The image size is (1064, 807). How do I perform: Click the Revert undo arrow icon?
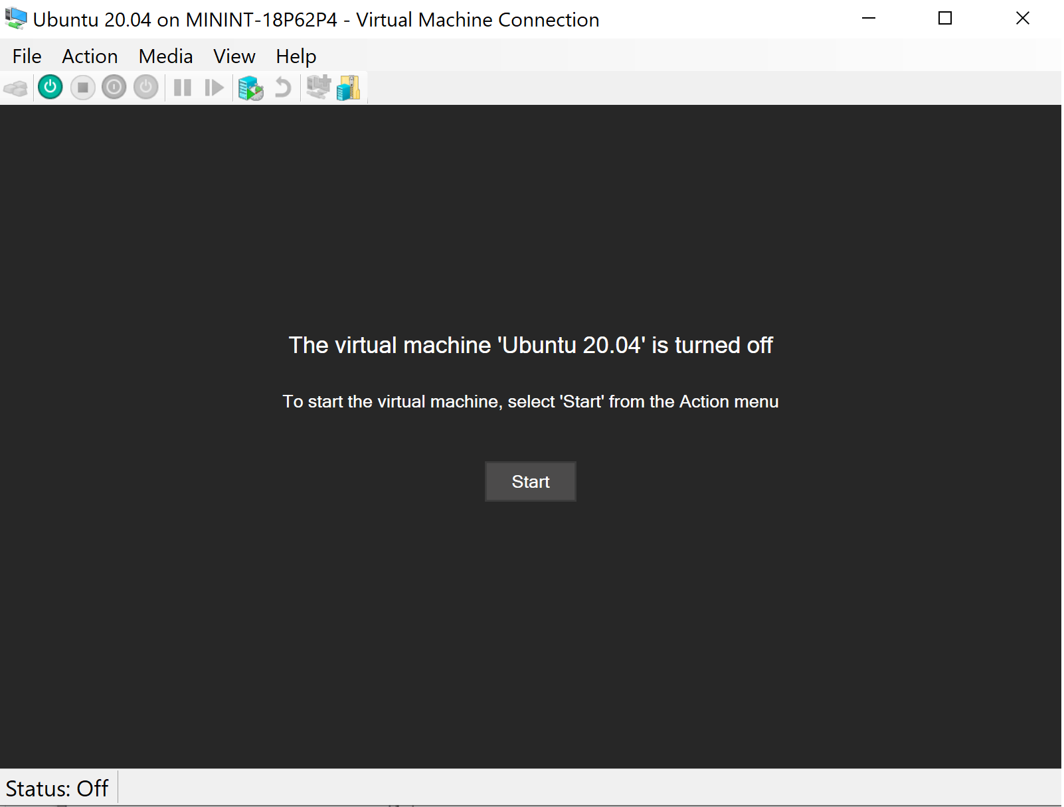click(x=283, y=88)
